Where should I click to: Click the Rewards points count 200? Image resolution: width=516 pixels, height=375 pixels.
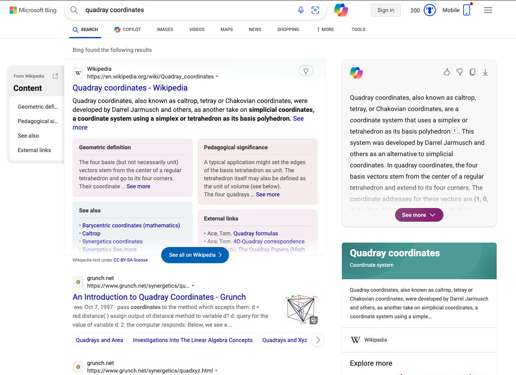click(x=415, y=10)
